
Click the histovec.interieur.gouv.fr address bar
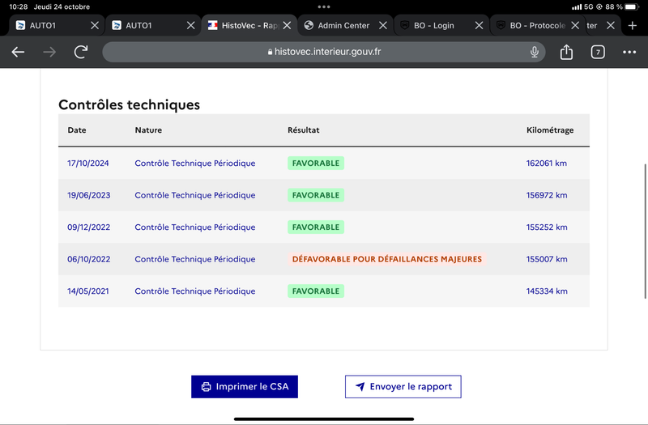click(323, 52)
